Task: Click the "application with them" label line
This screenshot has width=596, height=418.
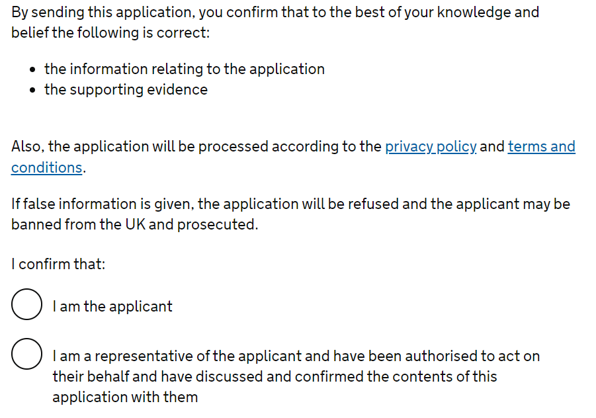Action: pos(125,397)
